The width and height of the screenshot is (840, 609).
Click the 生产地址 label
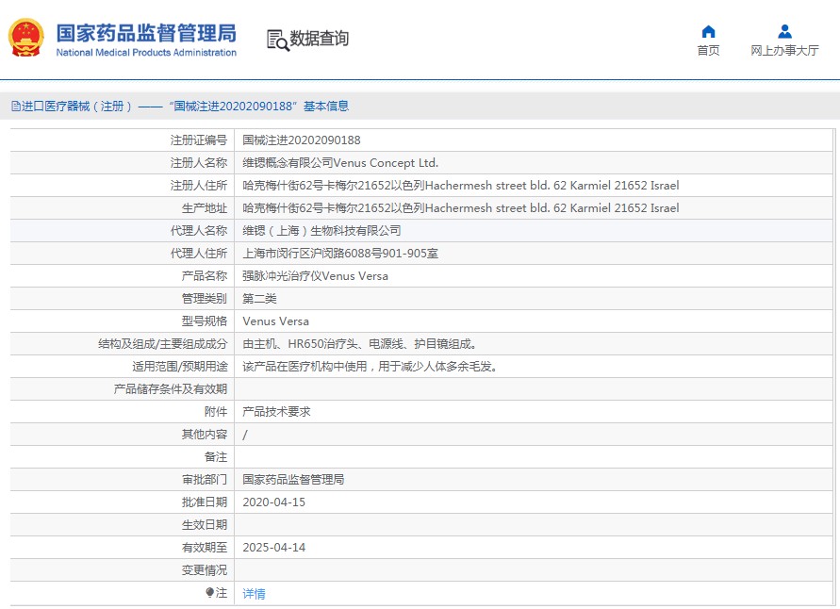point(205,207)
